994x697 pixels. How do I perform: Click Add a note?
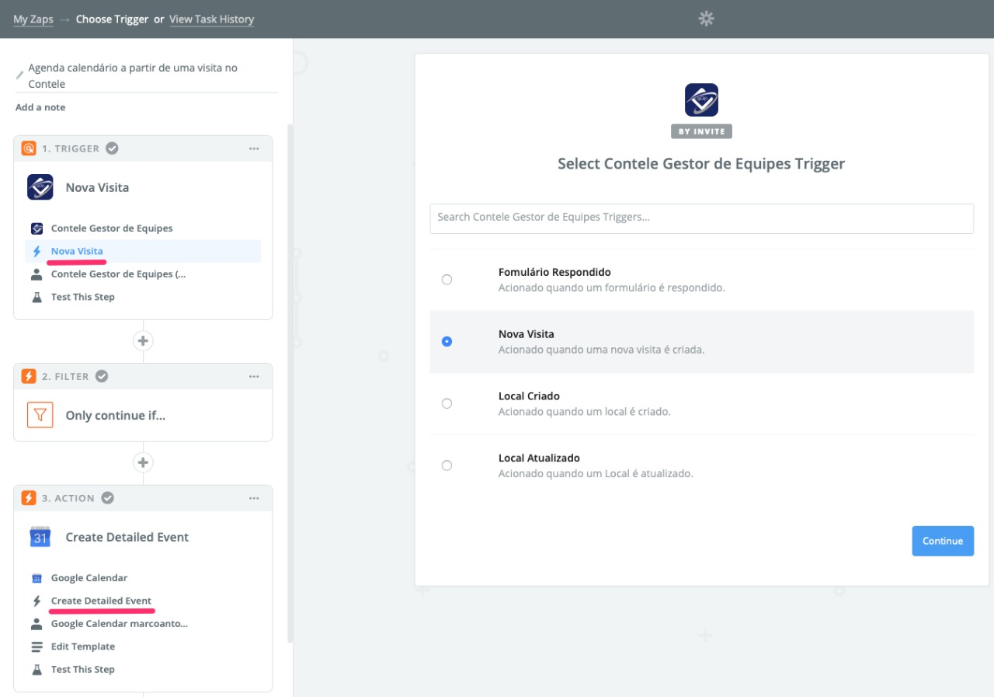pyautogui.click(x=40, y=107)
